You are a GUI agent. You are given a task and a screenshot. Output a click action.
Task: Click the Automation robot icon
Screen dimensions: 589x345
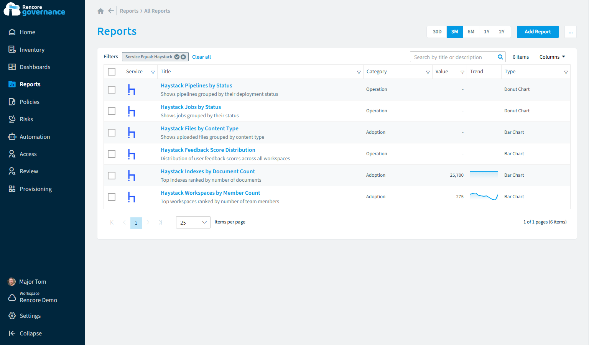[x=12, y=137]
